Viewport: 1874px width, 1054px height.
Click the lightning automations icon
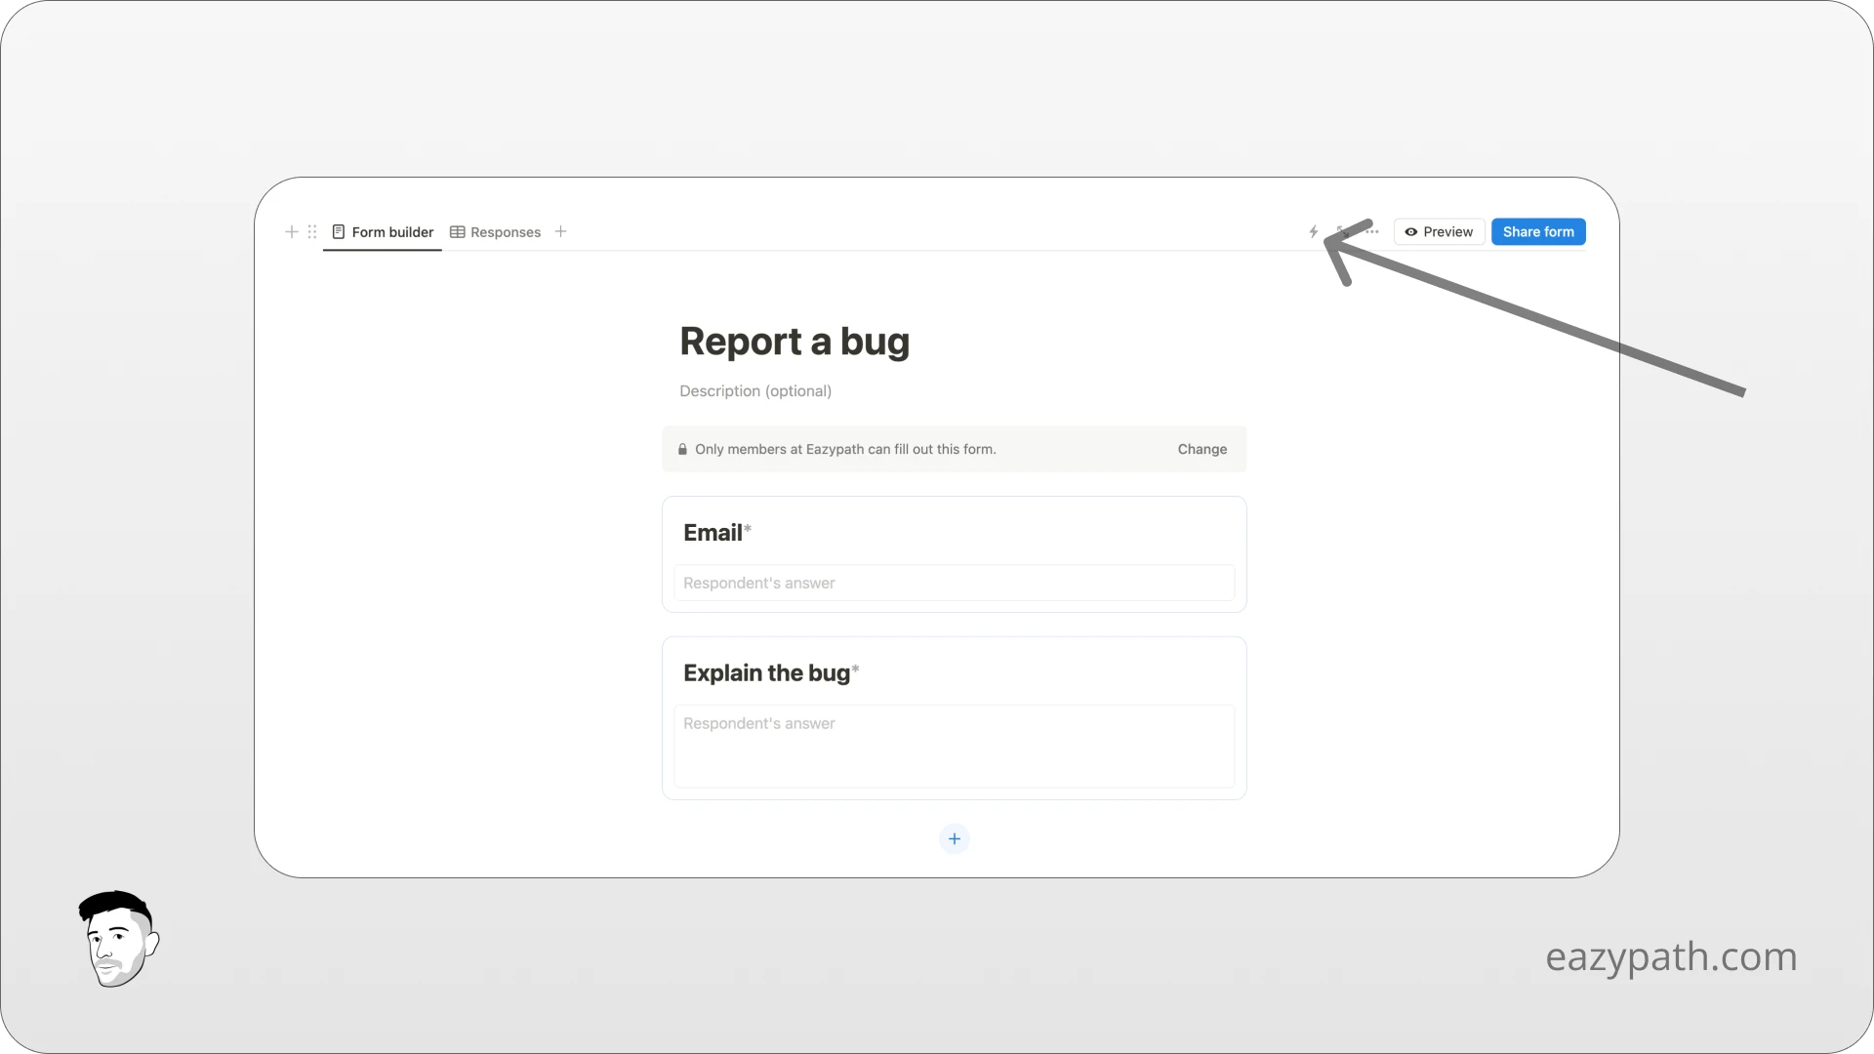1314,231
